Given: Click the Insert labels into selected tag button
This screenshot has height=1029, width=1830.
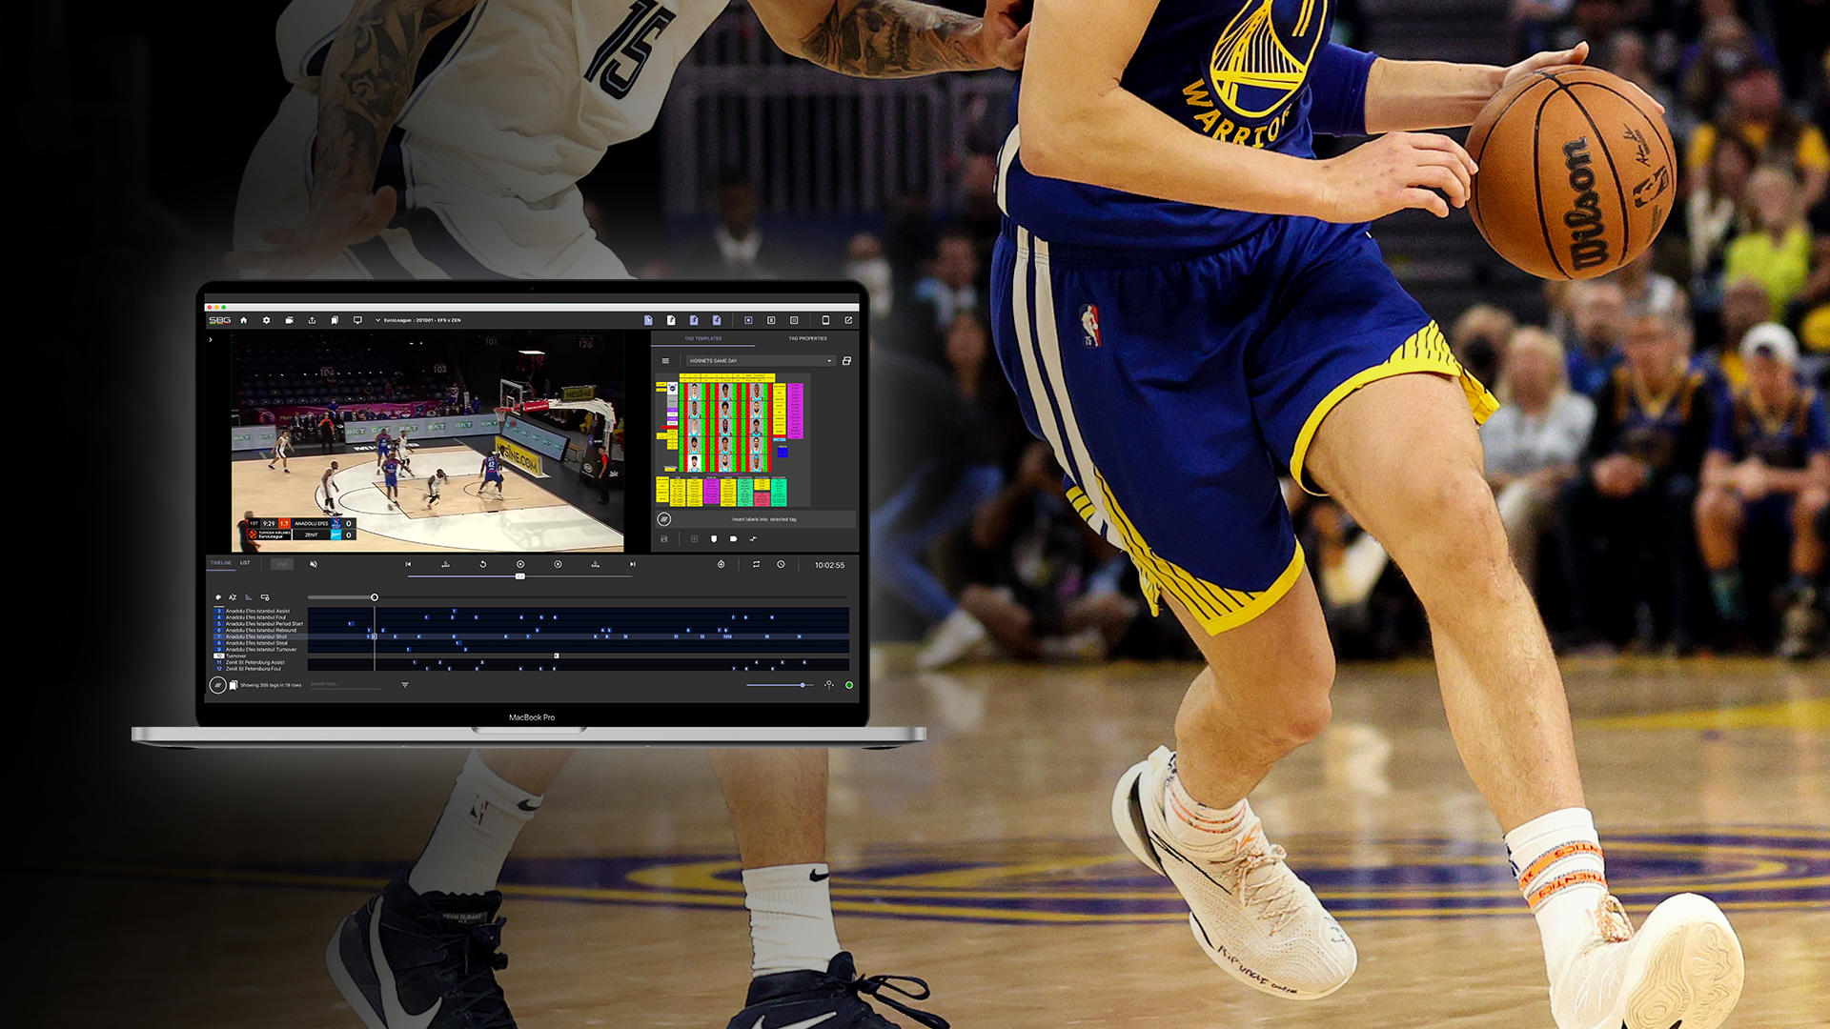Looking at the screenshot, I should pyautogui.click(x=762, y=519).
